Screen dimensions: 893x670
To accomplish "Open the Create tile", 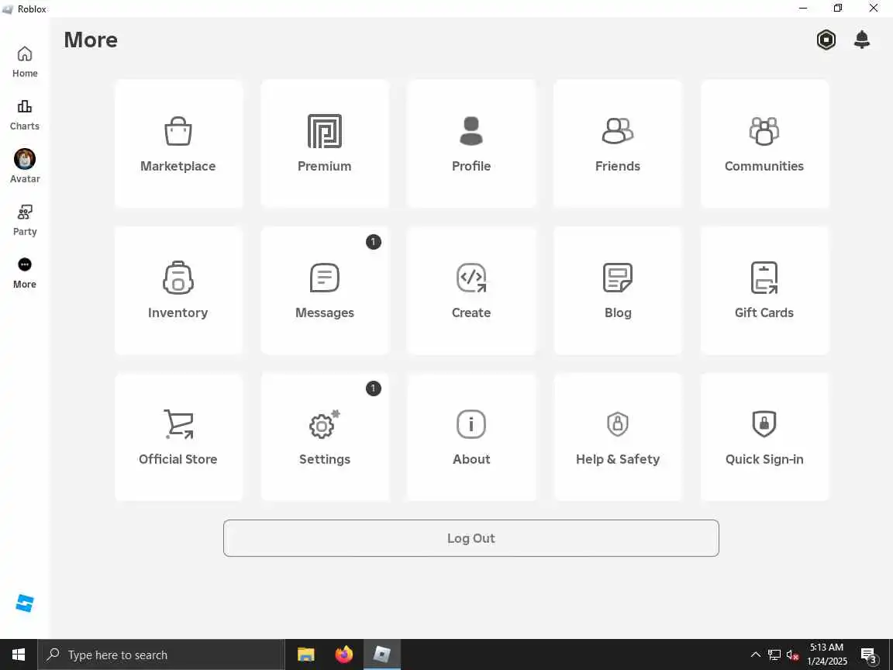I will 471,291.
